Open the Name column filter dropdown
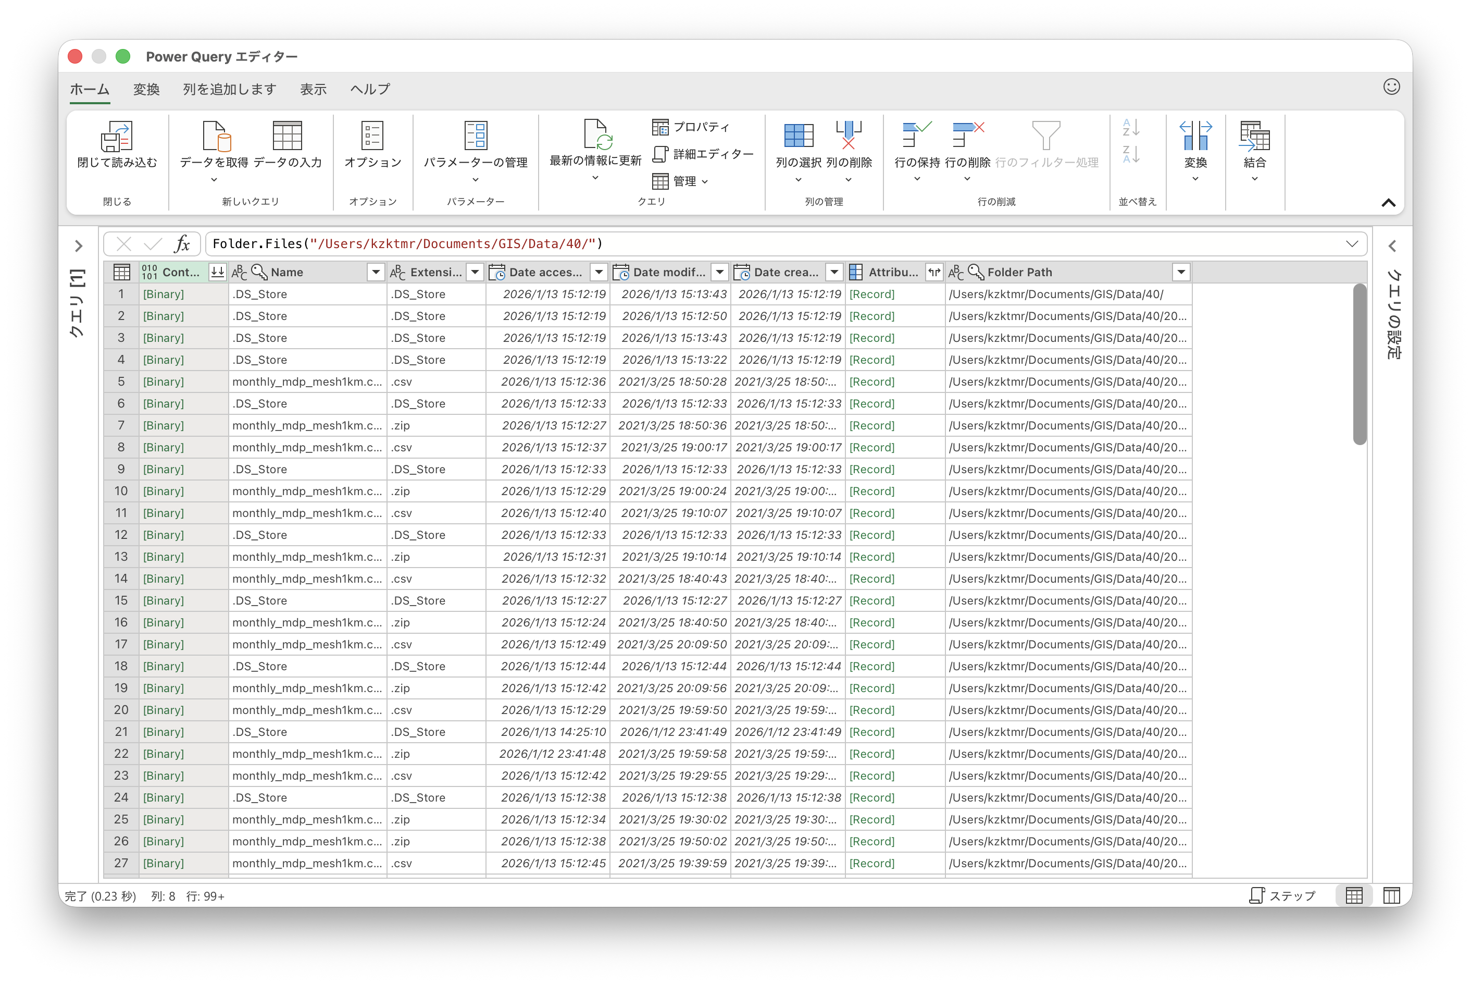Image resolution: width=1471 pixels, height=984 pixels. 376,272
